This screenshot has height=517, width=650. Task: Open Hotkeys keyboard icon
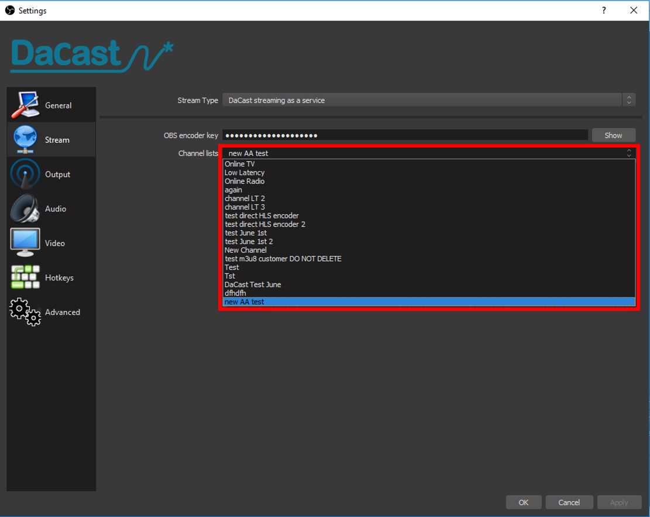click(25, 277)
